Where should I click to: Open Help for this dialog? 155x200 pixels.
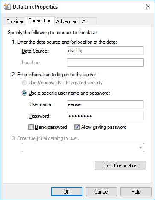136,192
